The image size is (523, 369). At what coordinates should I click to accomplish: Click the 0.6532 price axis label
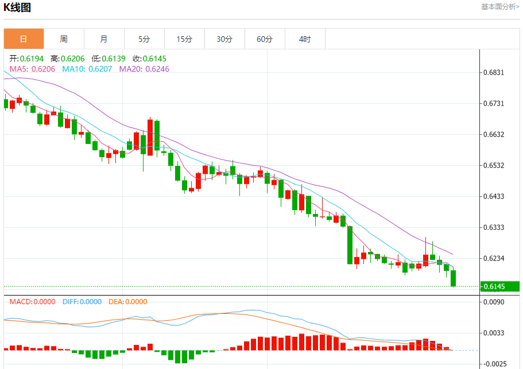[x=494, y=165]
